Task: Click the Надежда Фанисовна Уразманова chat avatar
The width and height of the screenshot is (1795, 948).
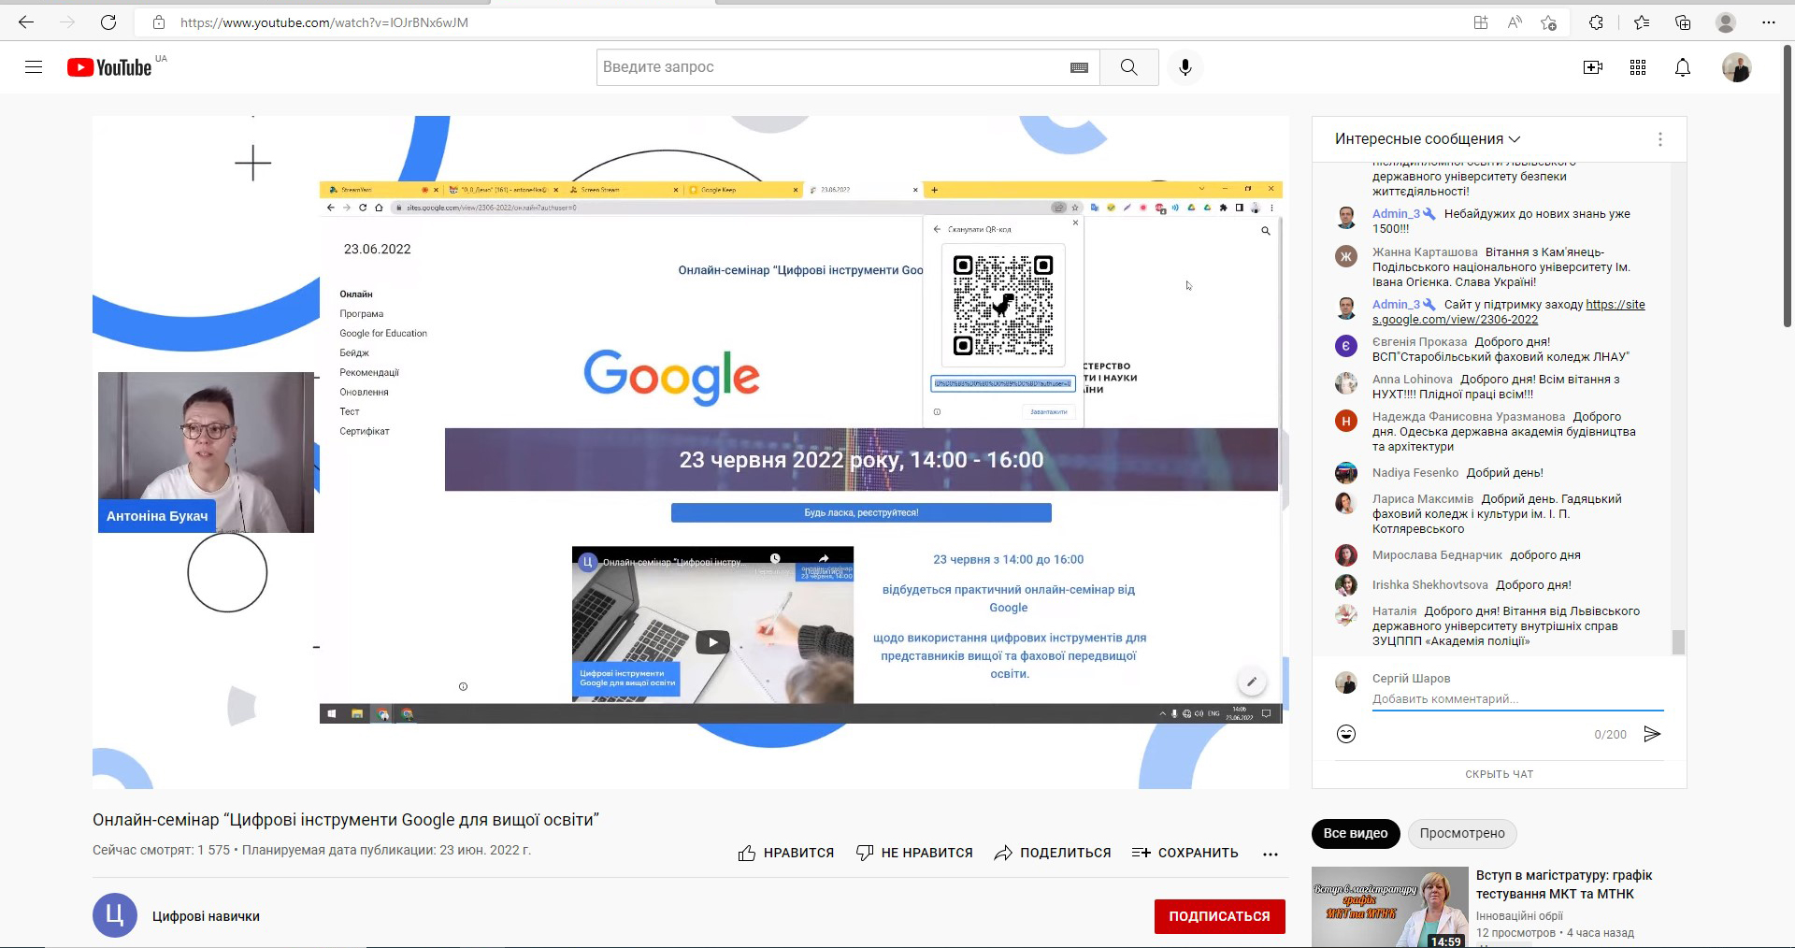Action: pyautogui.click(x=1346, y=421)
